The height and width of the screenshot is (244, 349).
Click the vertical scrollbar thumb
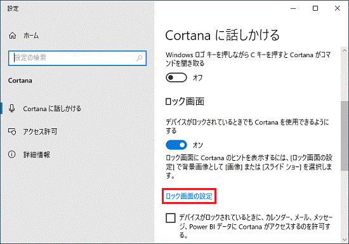coord(345,136)
